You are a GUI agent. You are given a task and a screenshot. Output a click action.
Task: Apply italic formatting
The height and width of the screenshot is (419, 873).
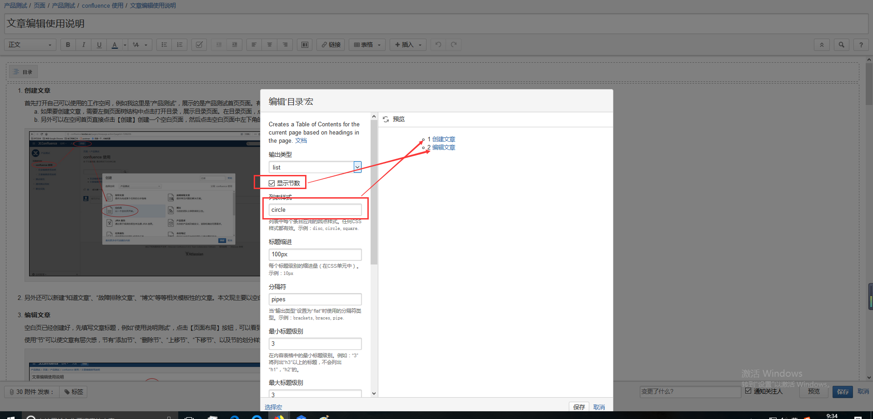(84, 45)
